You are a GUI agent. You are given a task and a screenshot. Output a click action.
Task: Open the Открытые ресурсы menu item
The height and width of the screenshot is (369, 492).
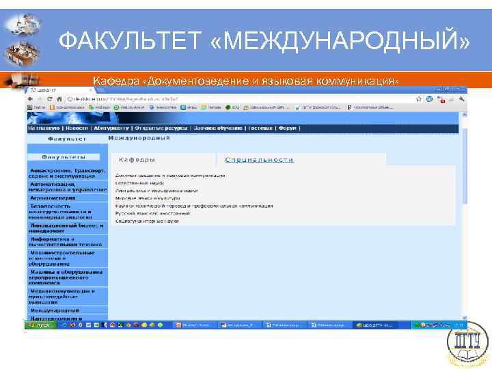tap(161, 128)
